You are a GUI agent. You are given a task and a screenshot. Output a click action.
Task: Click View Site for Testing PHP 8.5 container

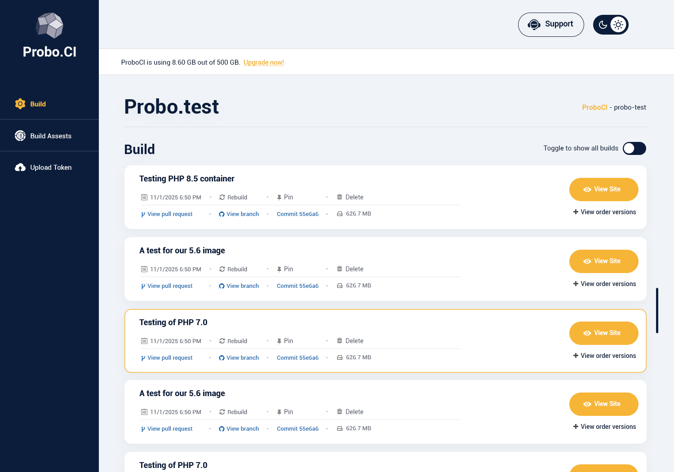(603, 190)
